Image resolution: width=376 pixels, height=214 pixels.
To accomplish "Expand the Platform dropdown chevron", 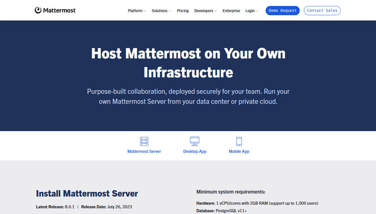I will click(145, 11).
